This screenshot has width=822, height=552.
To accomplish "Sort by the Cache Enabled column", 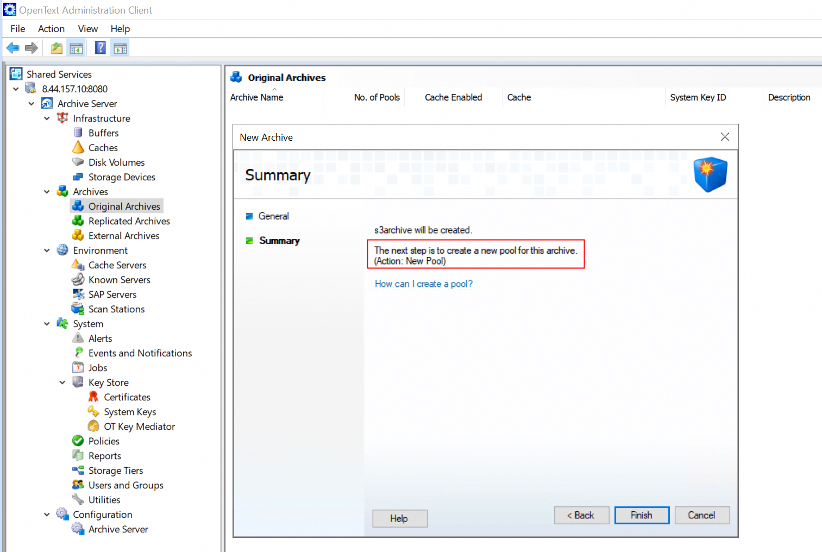I will [453, 98].
